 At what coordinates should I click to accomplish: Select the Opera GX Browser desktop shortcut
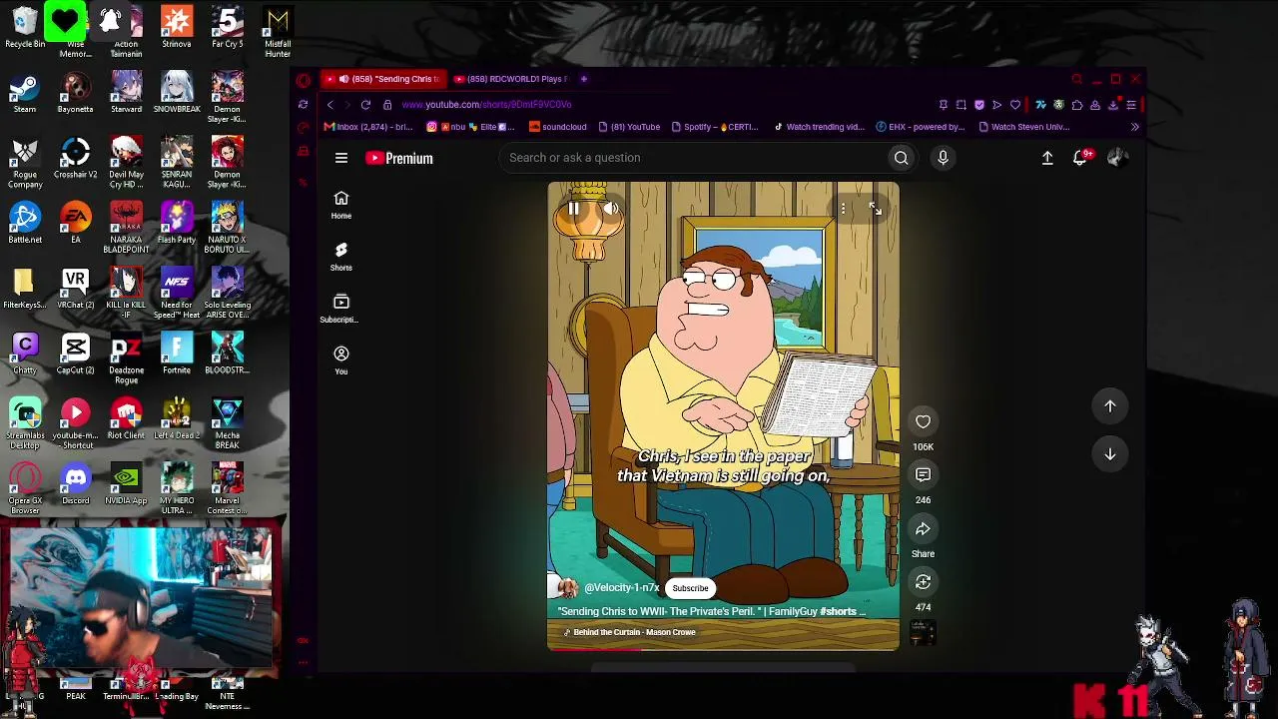click(x=25, y=488)
